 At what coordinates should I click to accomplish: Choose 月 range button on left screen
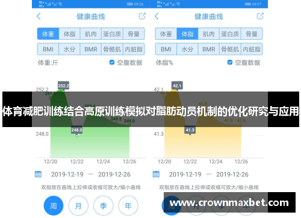78,205
